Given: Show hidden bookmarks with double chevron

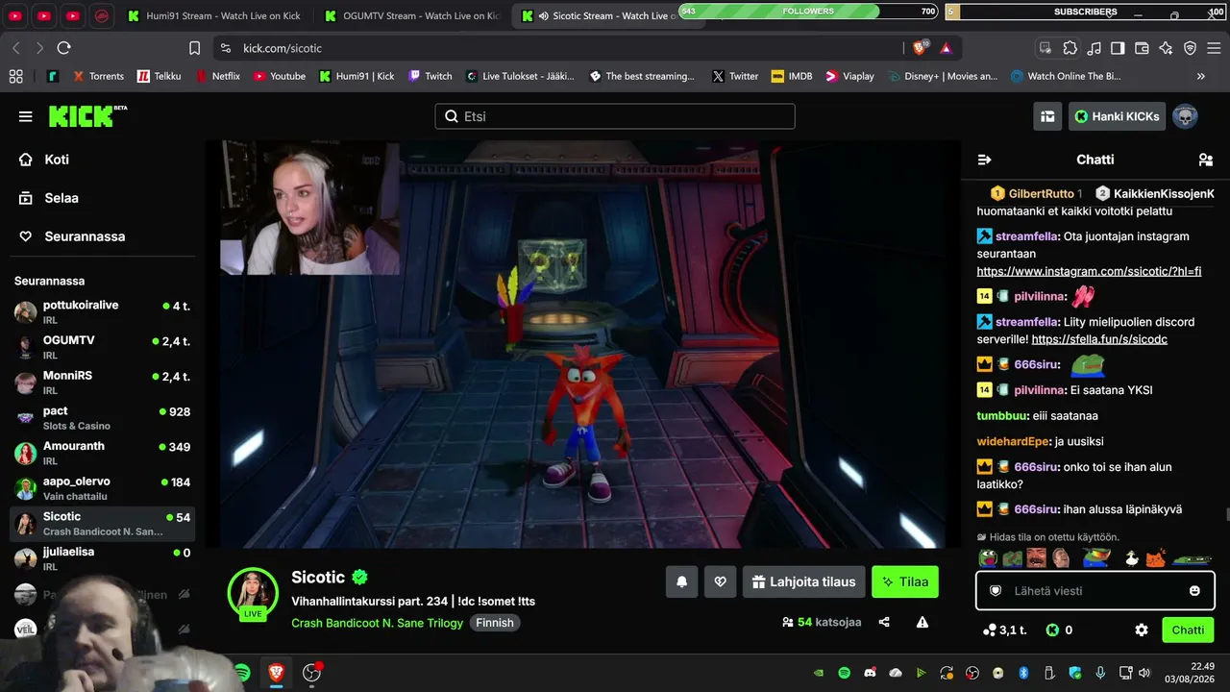Looking at the screenshot, I should click(1201, 76).
